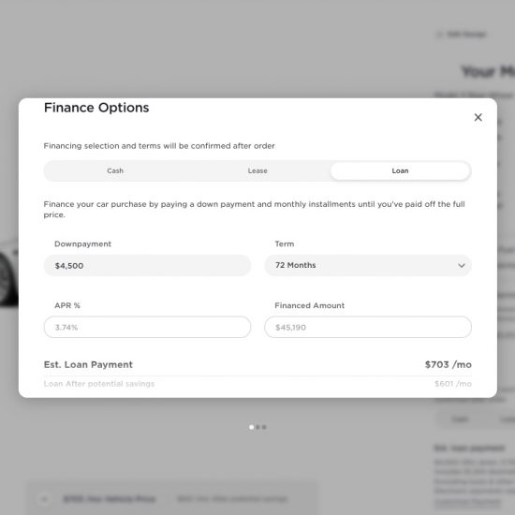Select the third carousel dot indicator
The image size is (515, 515).
[x=264, y=427]
